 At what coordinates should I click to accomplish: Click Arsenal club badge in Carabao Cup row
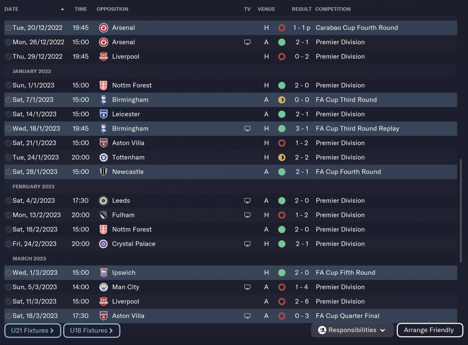103,28
